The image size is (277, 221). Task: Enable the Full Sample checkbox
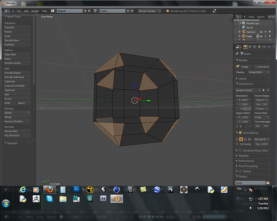click(x=237, y=144)
